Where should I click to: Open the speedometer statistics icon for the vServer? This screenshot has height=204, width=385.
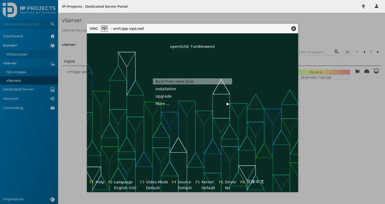[x=367, y=71]
